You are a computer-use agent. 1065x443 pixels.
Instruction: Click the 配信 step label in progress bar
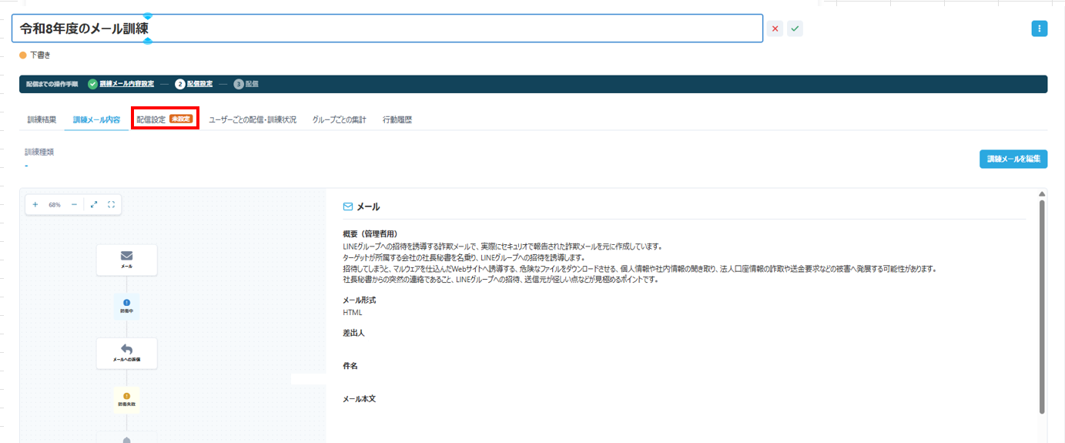click(252, 84)
